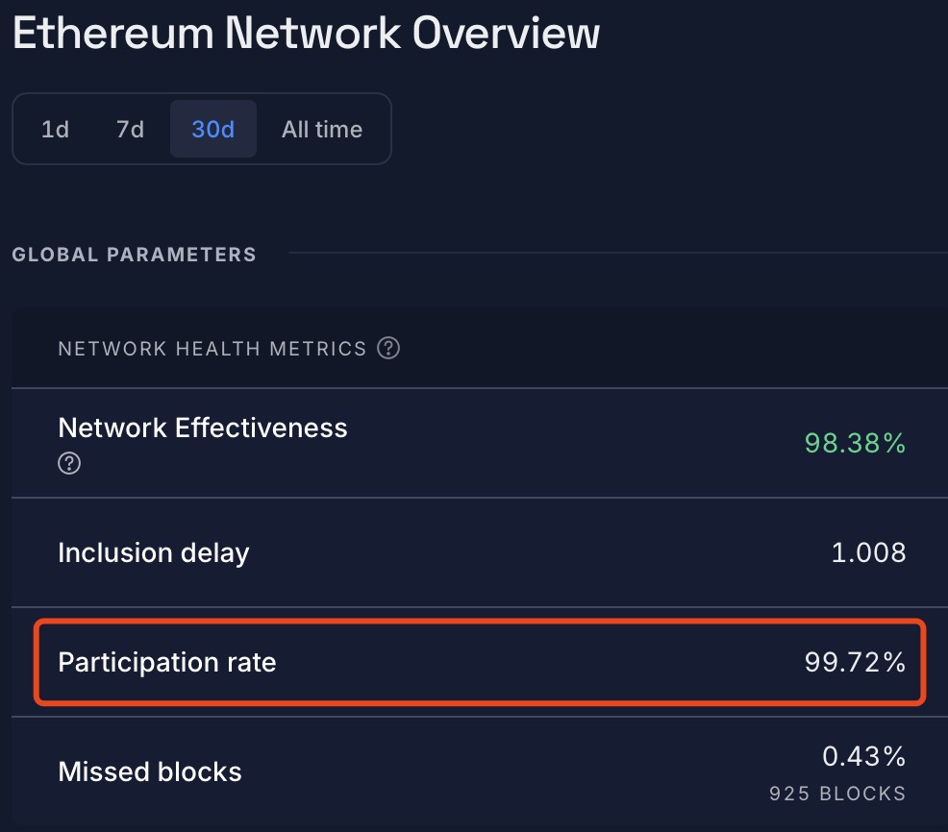
Task: Choose the 30d time range tab
Action: click(x=212, y=129)
